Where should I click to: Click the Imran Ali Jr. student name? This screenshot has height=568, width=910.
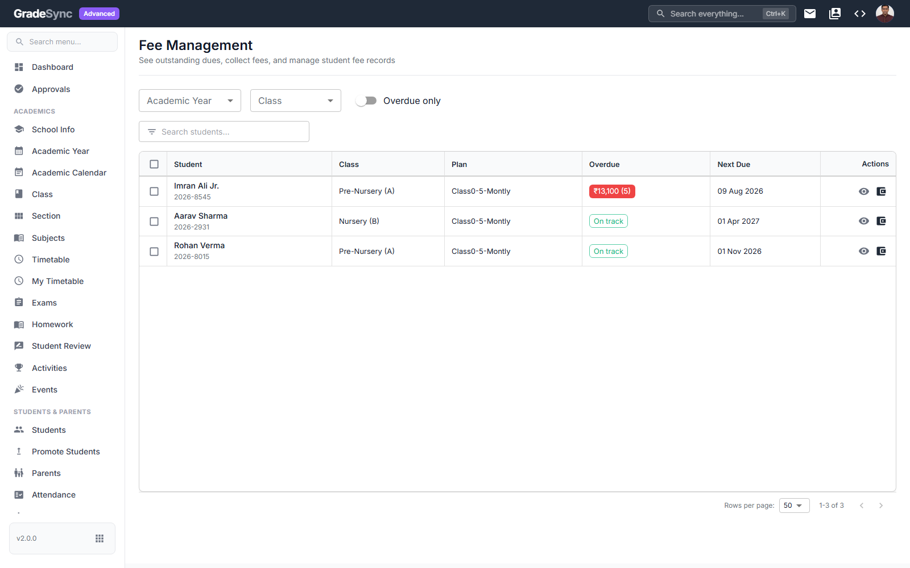196,186
